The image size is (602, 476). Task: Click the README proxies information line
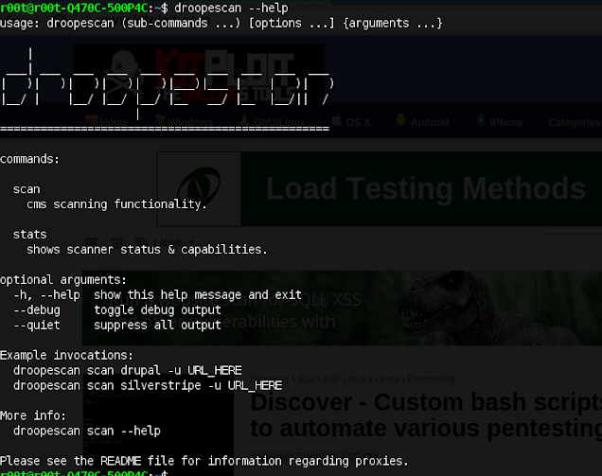click(204, 461)
